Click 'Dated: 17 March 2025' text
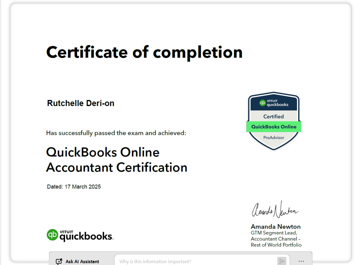Viewport: 359px width, 265px height. coord(74,187)
